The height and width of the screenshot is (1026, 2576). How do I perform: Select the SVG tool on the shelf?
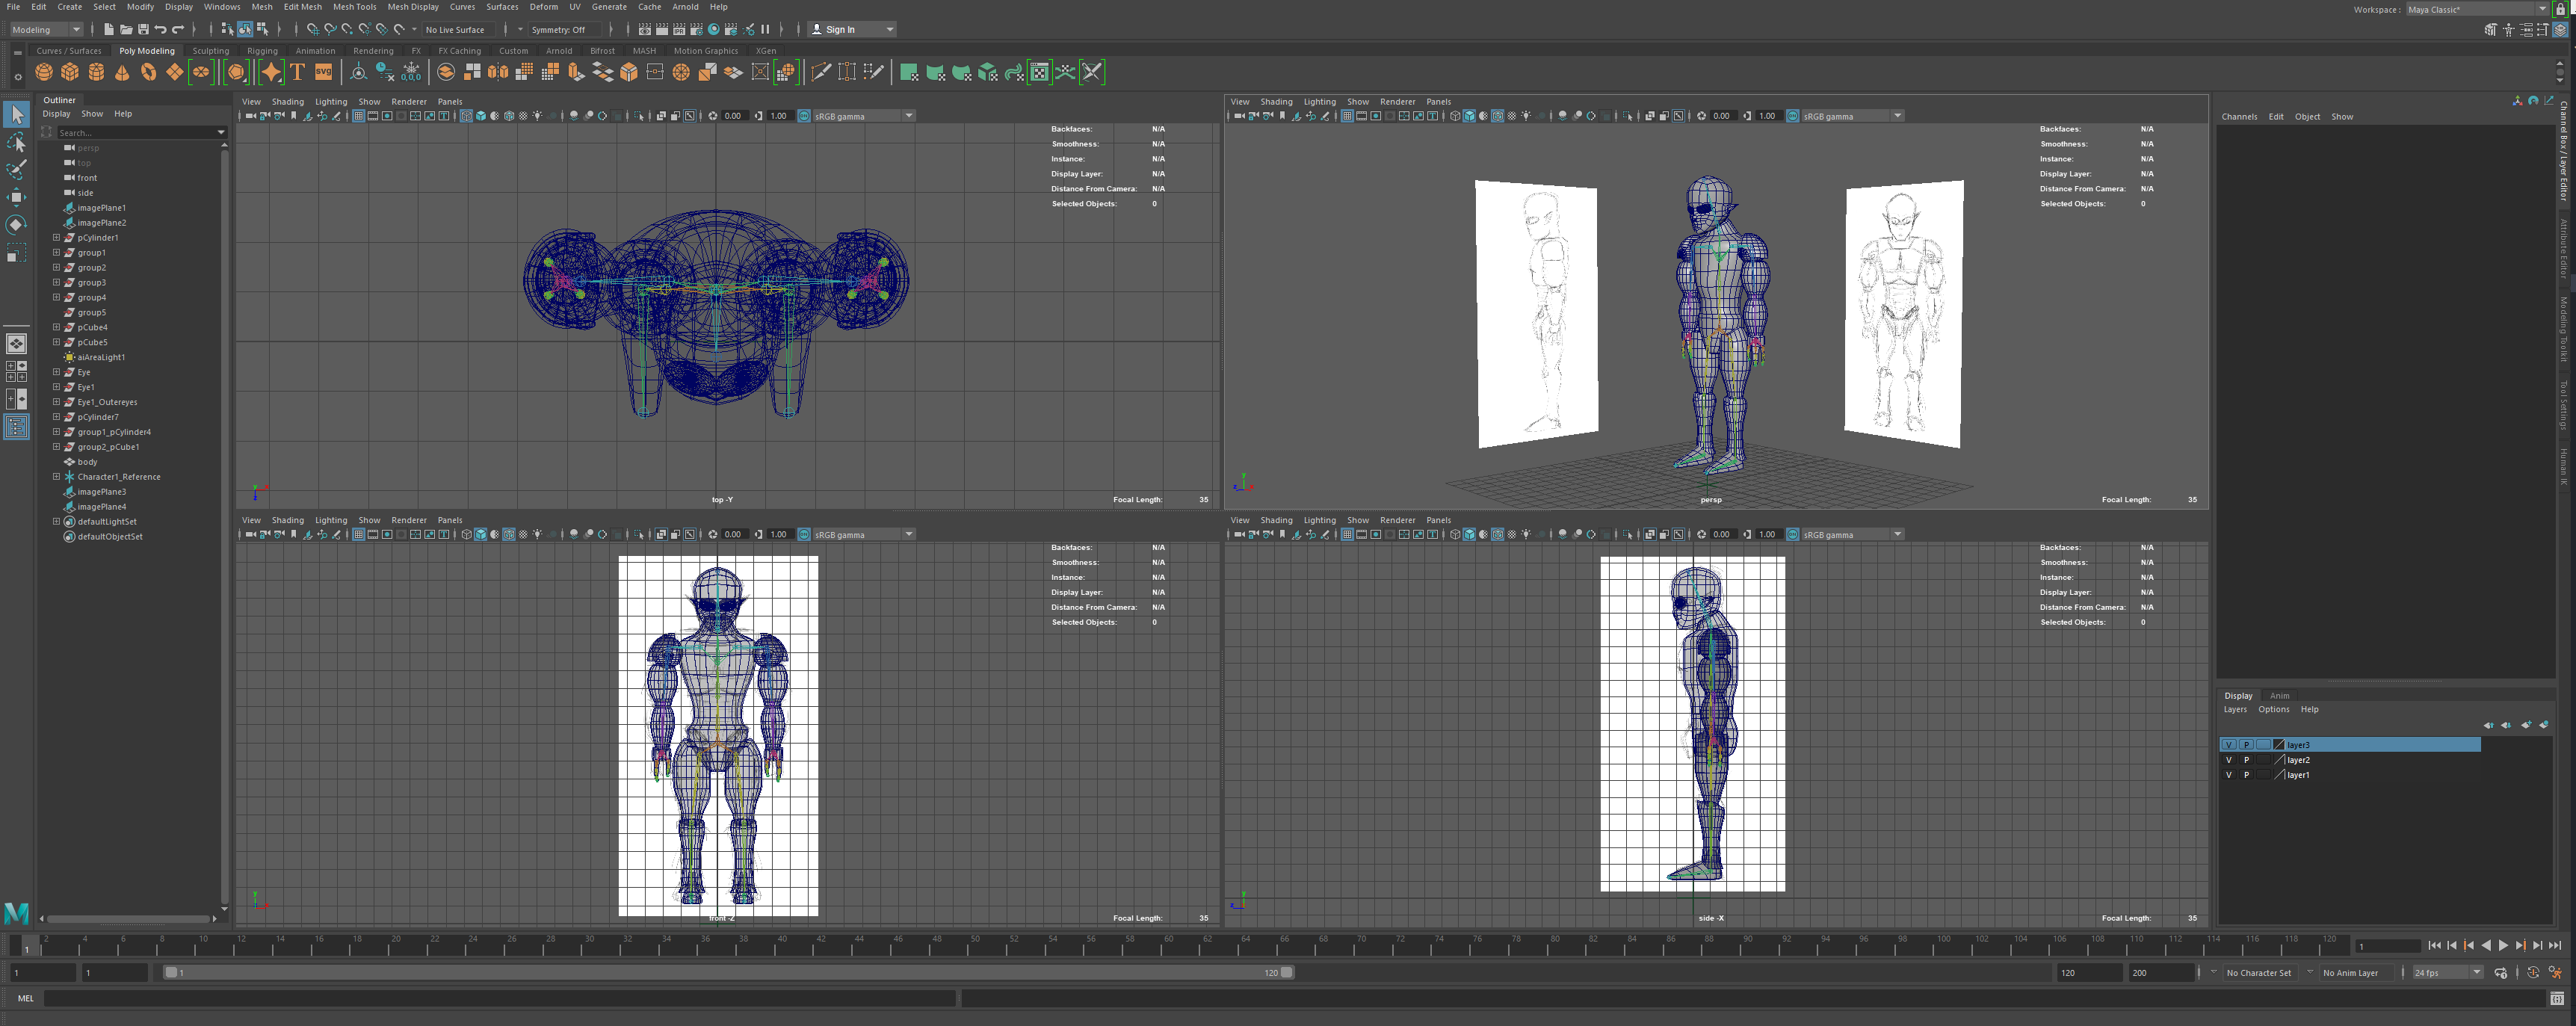coord(322,72)
